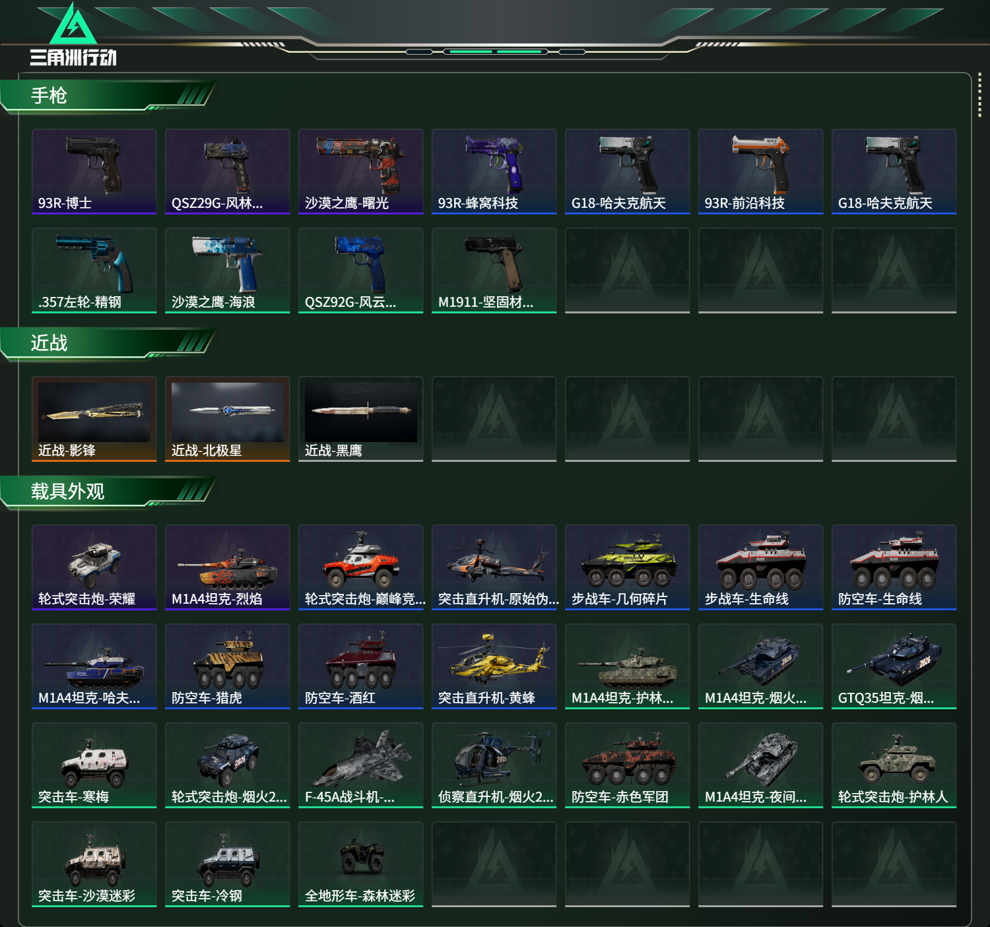Viewport: 990px width, 927px height.
Task: Pick the 轮式突击炮-护林人 vehicle skin
Action: coord(894,765)
